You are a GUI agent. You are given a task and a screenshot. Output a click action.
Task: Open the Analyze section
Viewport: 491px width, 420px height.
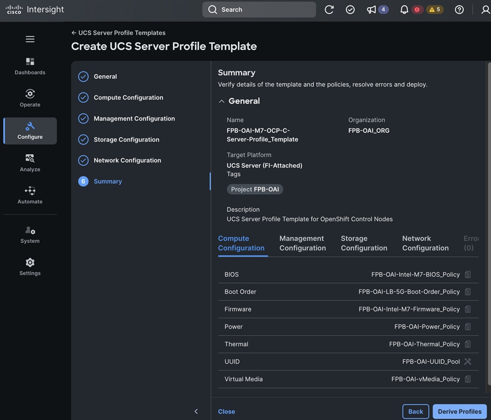point(30,163)
